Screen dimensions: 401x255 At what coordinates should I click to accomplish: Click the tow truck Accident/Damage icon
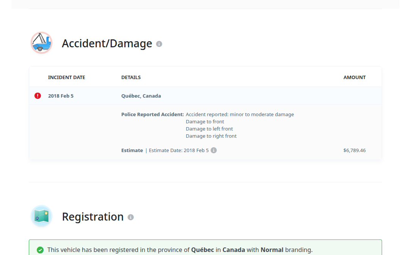click(x=41, y=43)
